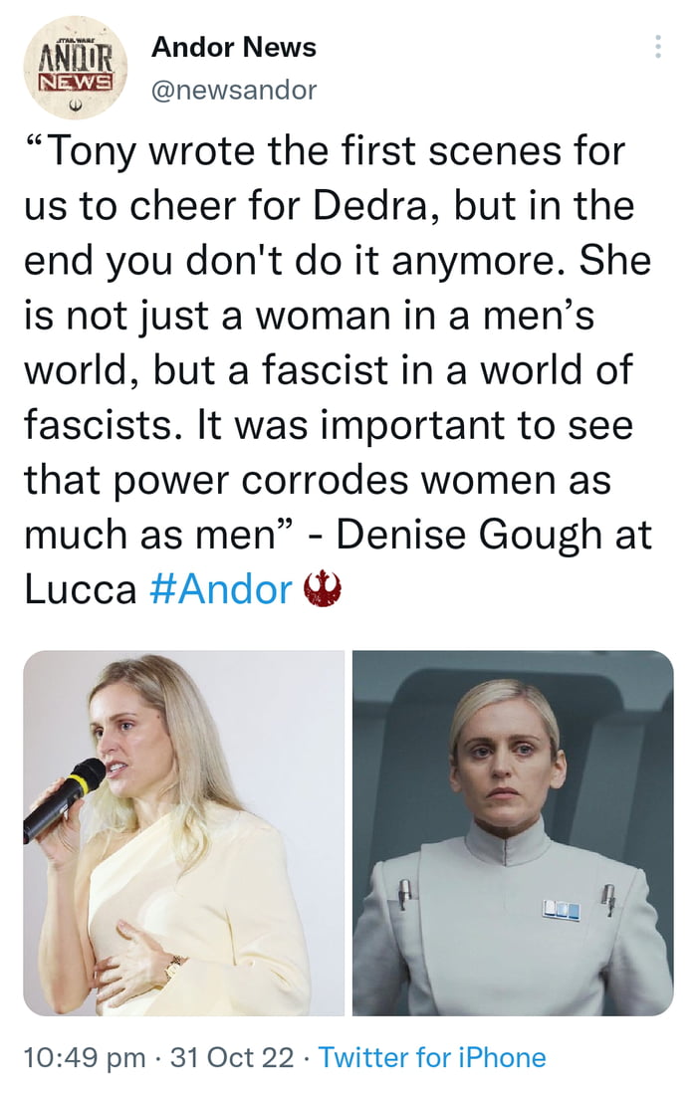This screenshot has height=1095, width=697.
Task: Select the Andor News display name
Action: click(232, 47)
